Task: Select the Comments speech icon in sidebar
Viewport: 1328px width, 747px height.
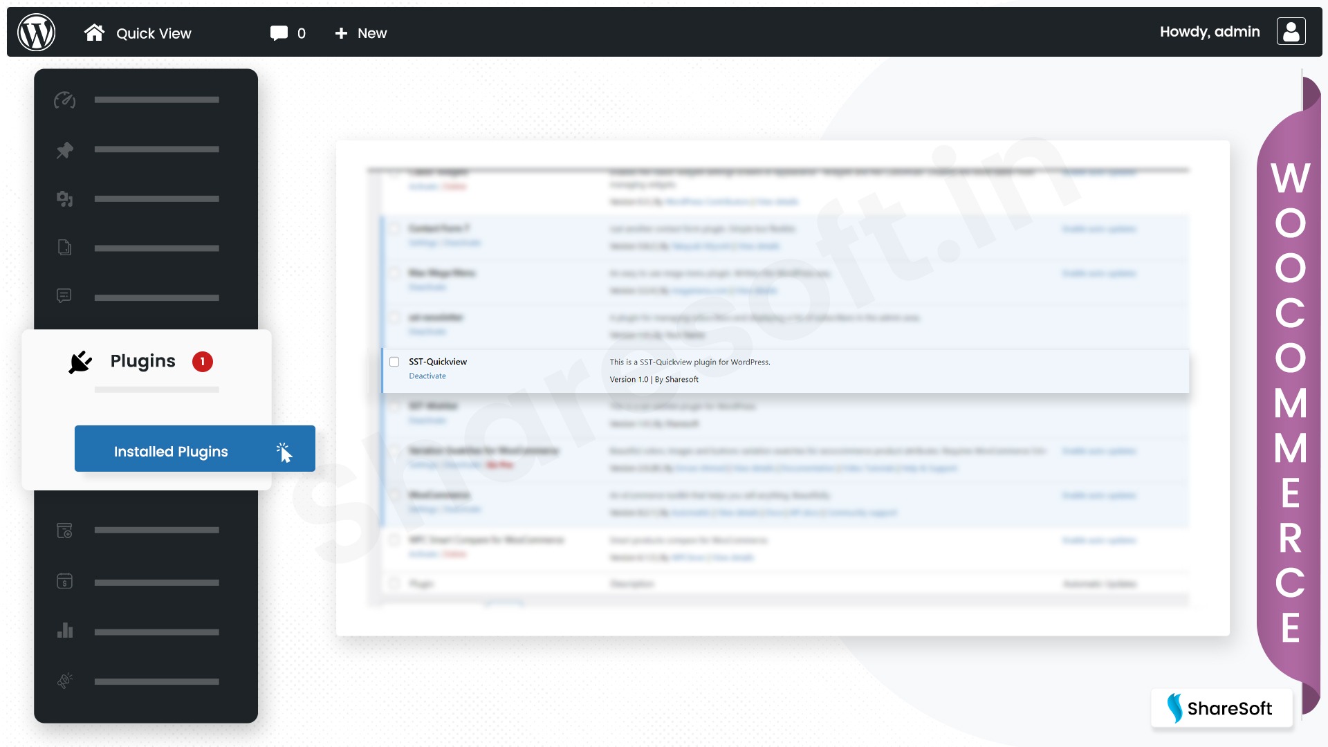Action: pos(64,296)
